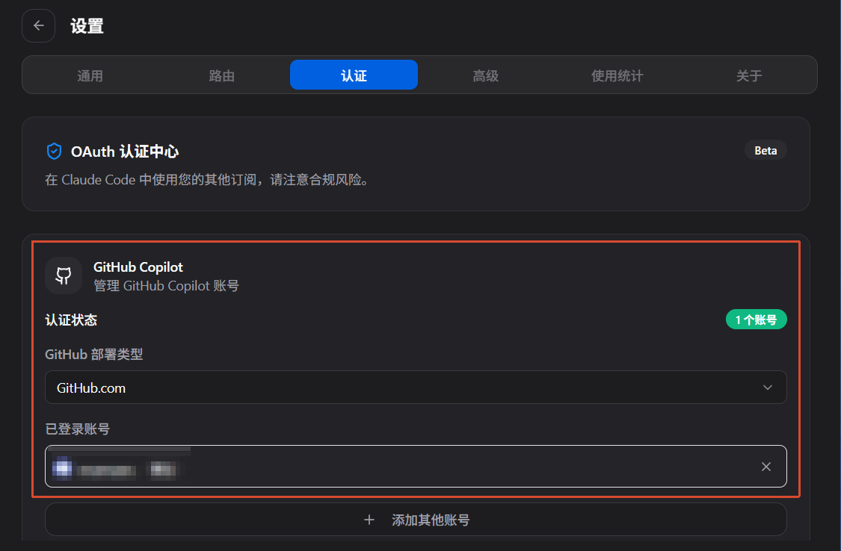Image resolution: width=841 pixels, height=551 pixels.
Task: Click the GitHub Copilot logo icon
Action: point(64,275)
